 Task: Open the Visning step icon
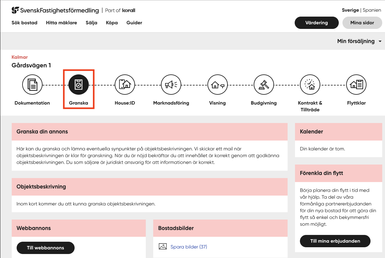[217, 85]
